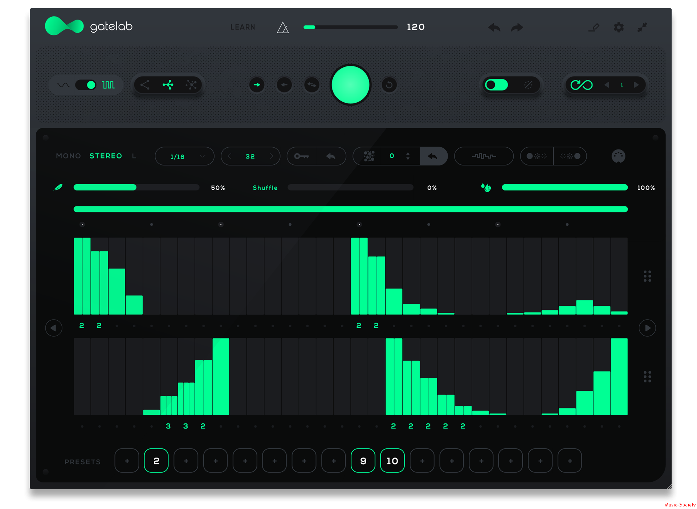This screenshot has height=509, width=697.
Task: Set playback direction to back-and-forth arrows
Action: click(x=312, y=85)
